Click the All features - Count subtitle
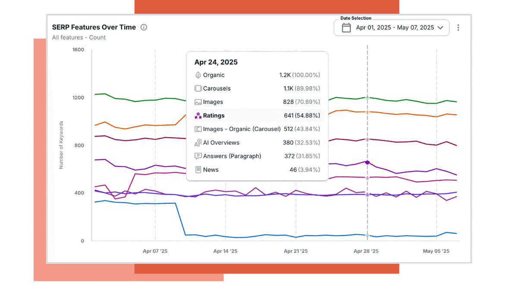This screenshot has height=286, width=518. [79, 38]
